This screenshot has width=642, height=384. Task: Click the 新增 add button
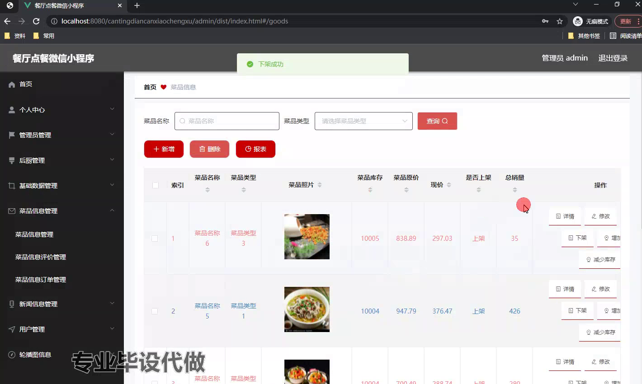164,149
